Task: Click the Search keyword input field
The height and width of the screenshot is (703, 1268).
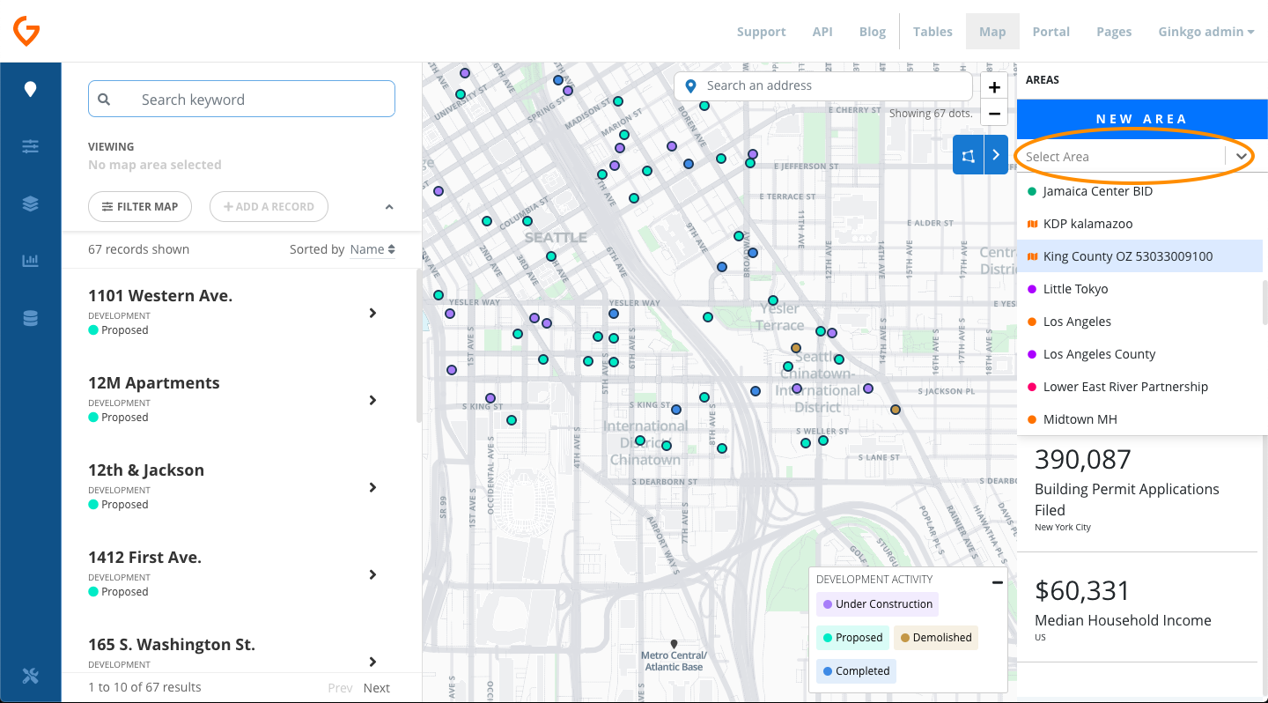Action: [x=241, y=100]
